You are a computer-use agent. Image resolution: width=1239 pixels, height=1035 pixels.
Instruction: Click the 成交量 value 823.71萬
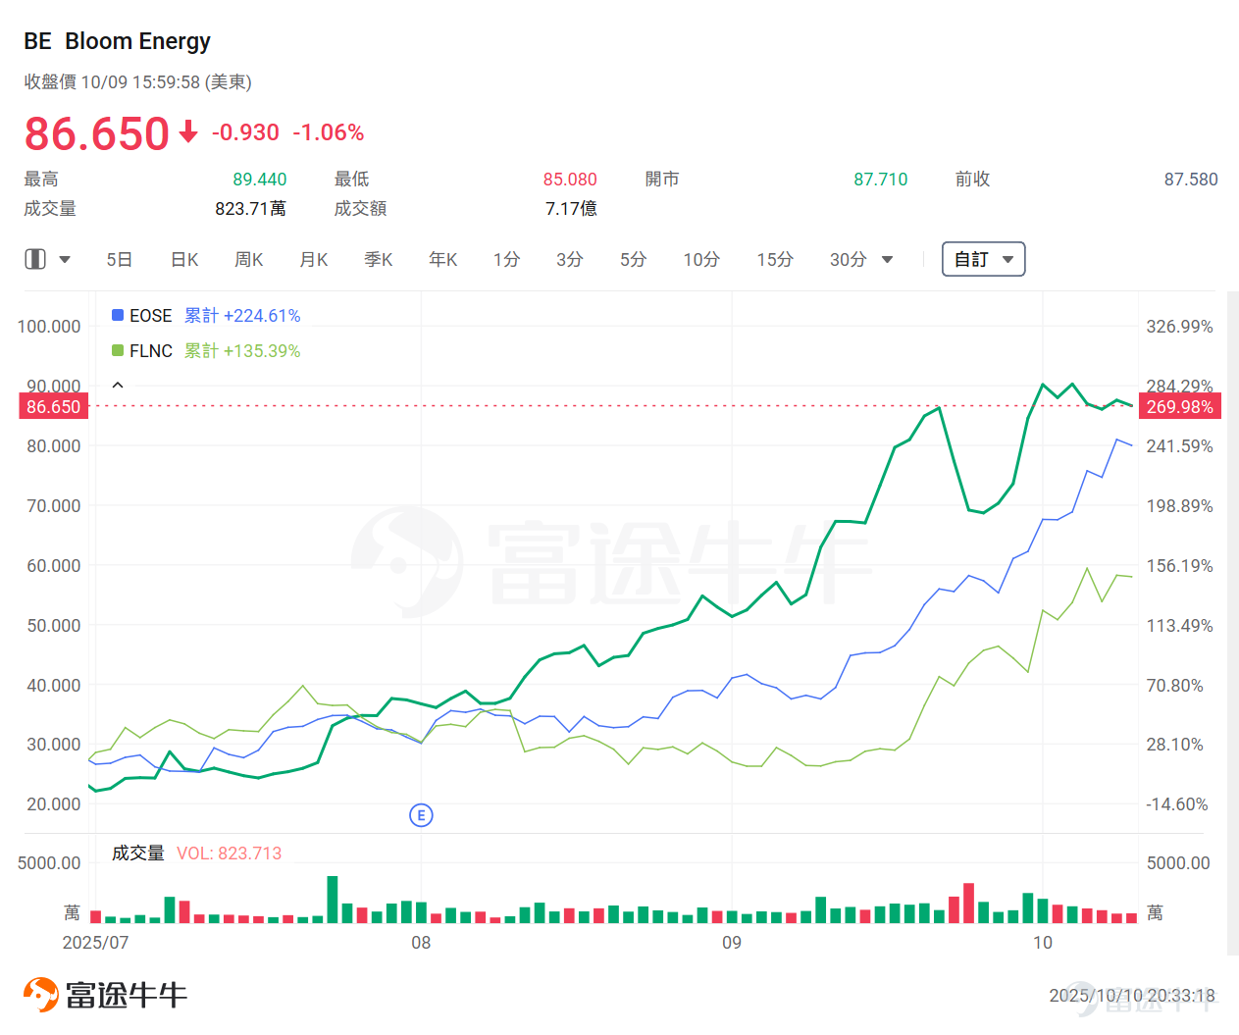[251, 208]
